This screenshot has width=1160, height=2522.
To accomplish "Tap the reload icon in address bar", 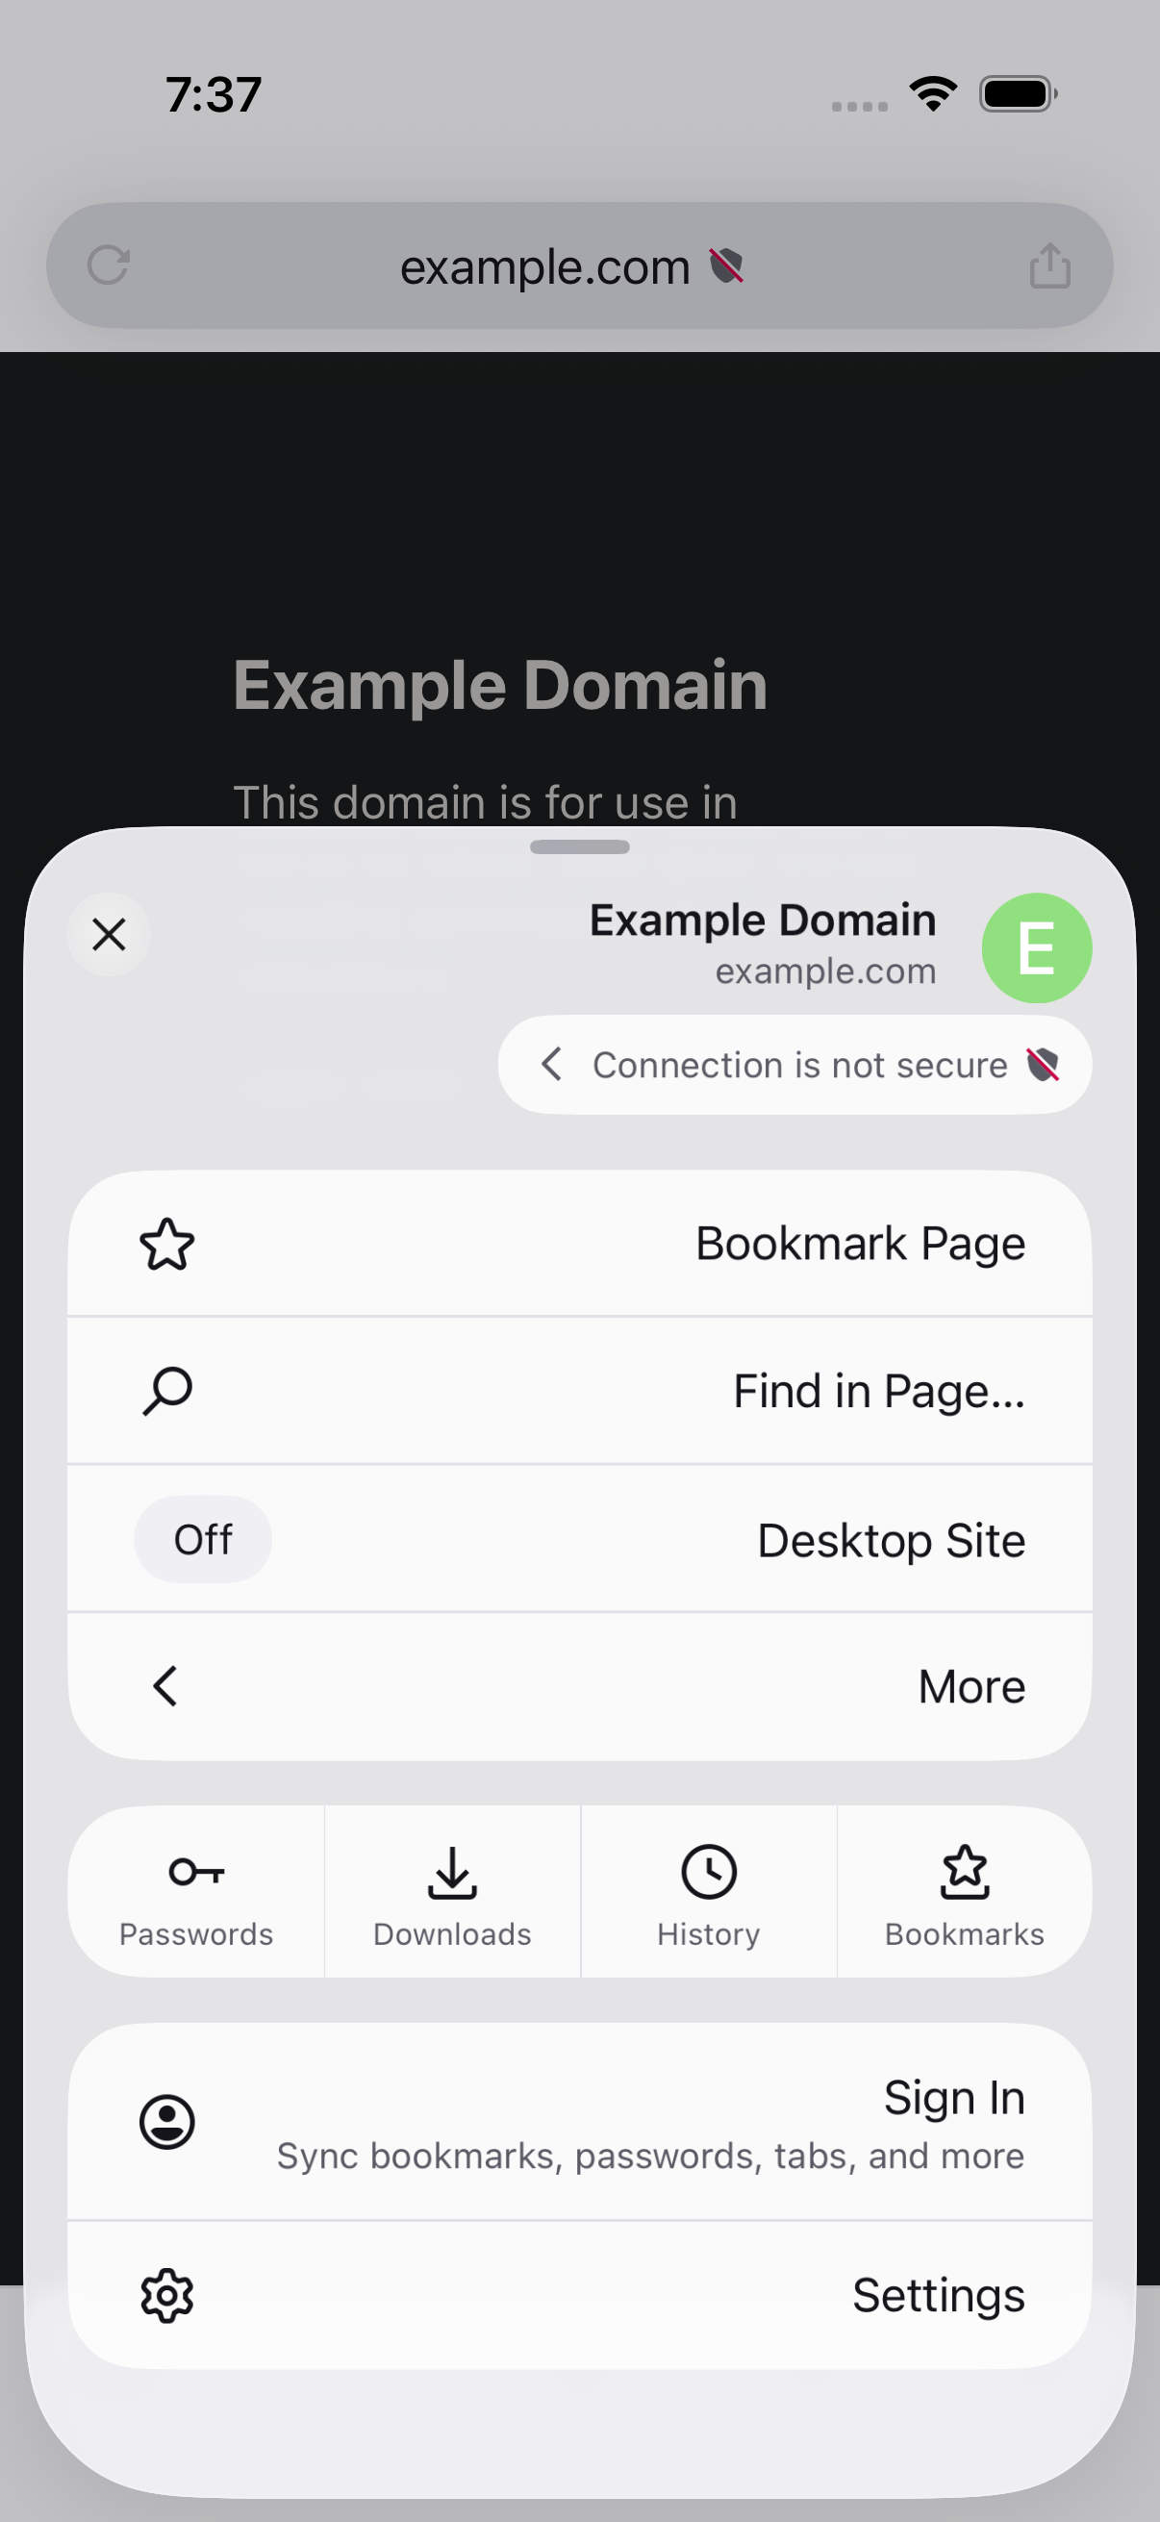I will (108, 265).
